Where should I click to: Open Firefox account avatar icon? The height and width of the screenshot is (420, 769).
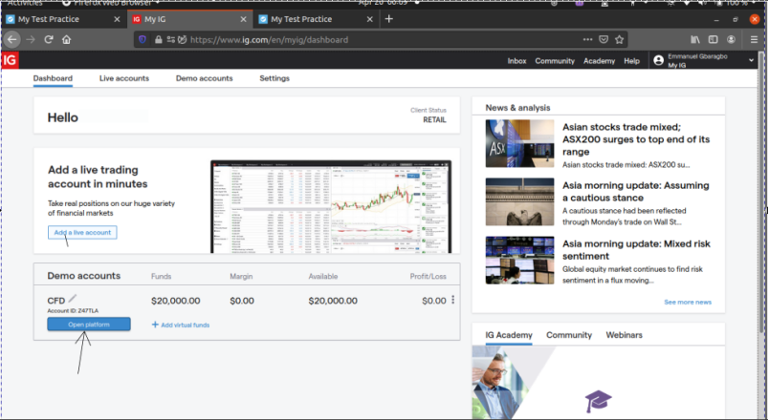(732, 40)
